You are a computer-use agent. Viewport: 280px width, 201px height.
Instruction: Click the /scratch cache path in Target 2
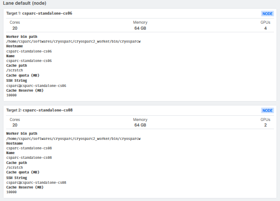(15, 167)
